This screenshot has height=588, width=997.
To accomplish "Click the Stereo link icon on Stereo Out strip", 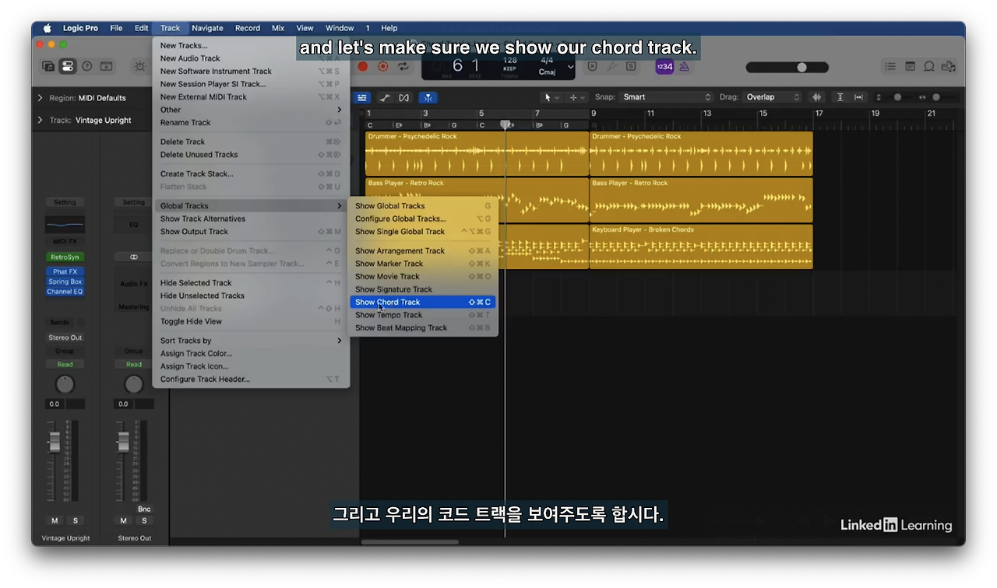I will coord(134,257).
